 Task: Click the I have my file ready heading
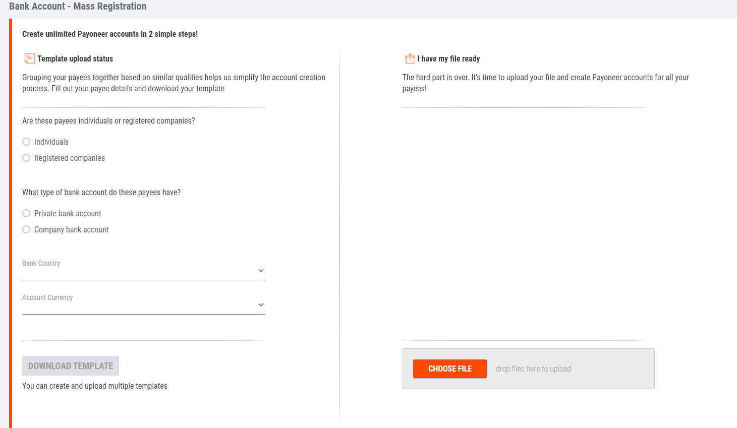448,59
